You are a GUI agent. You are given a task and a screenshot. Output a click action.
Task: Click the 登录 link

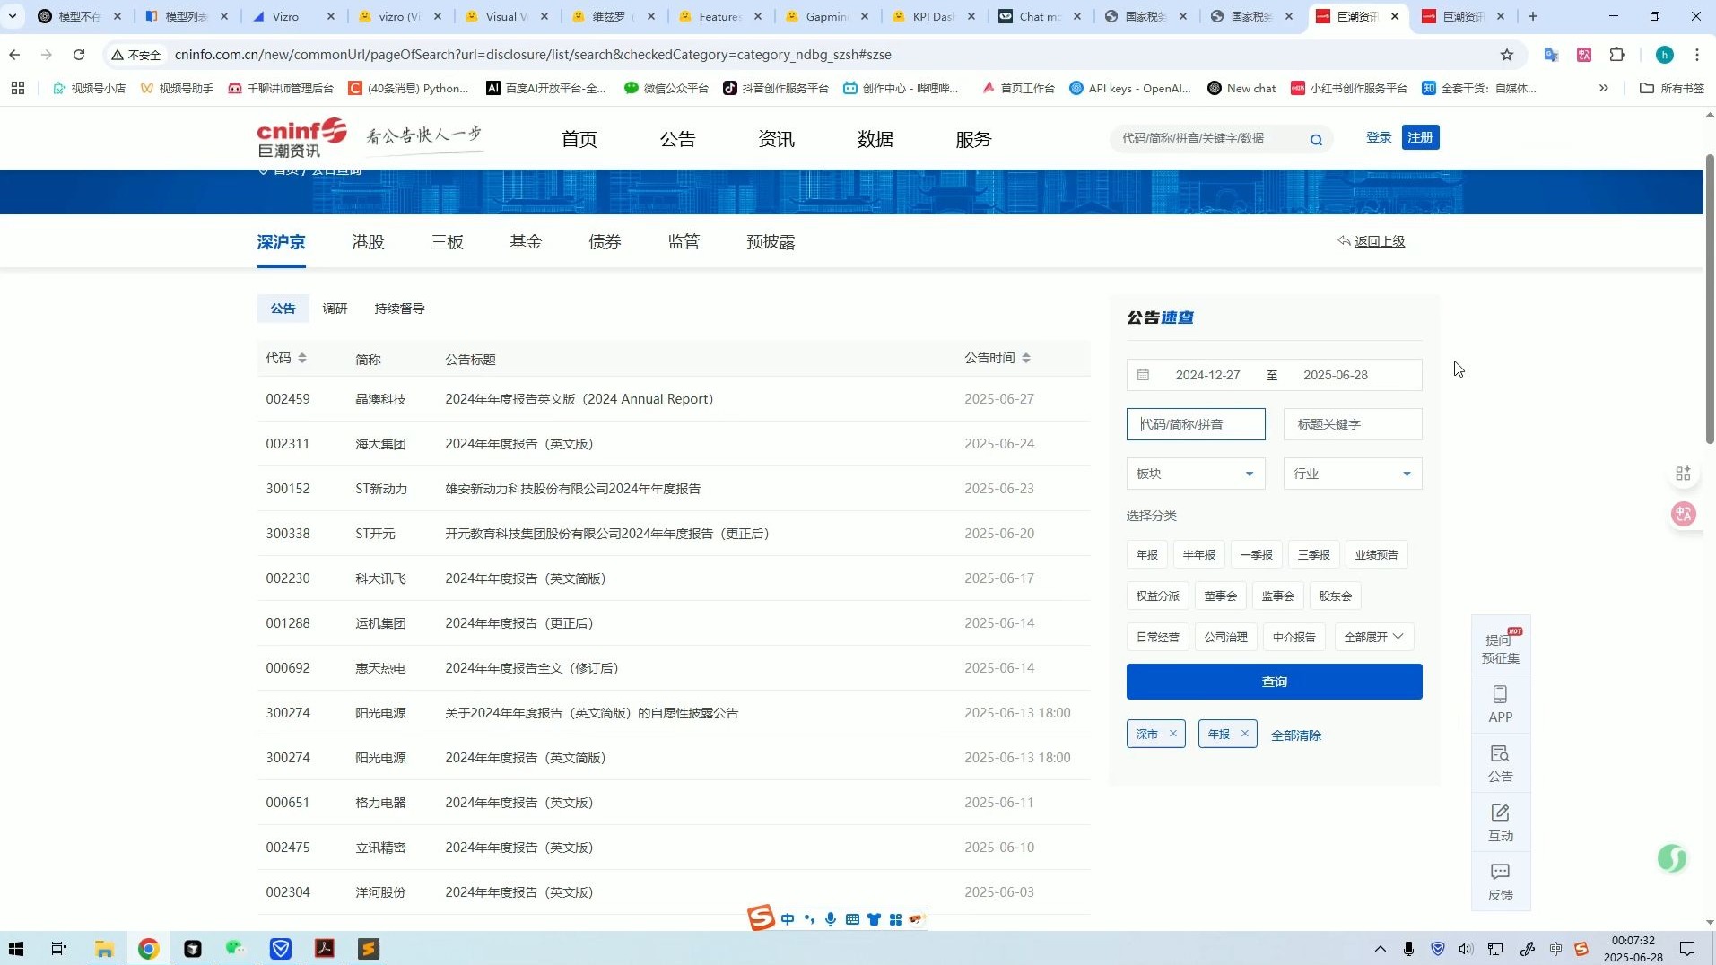click(x=1379, y=137)
